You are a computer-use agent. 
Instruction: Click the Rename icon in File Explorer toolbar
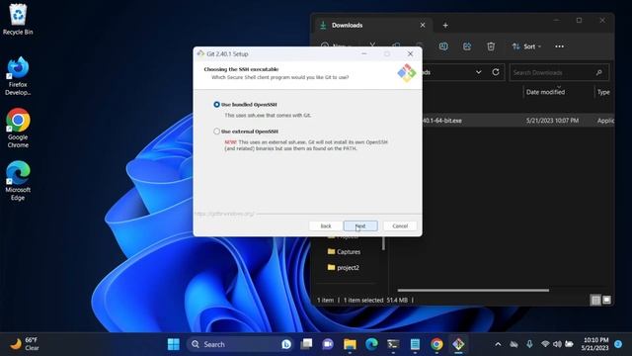(x=443, y=46)
